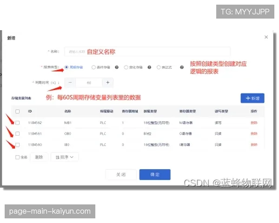Viewport: 279px width, 223px height.
Task: Click the interval value field showing 60
Action: click(89, 83)
